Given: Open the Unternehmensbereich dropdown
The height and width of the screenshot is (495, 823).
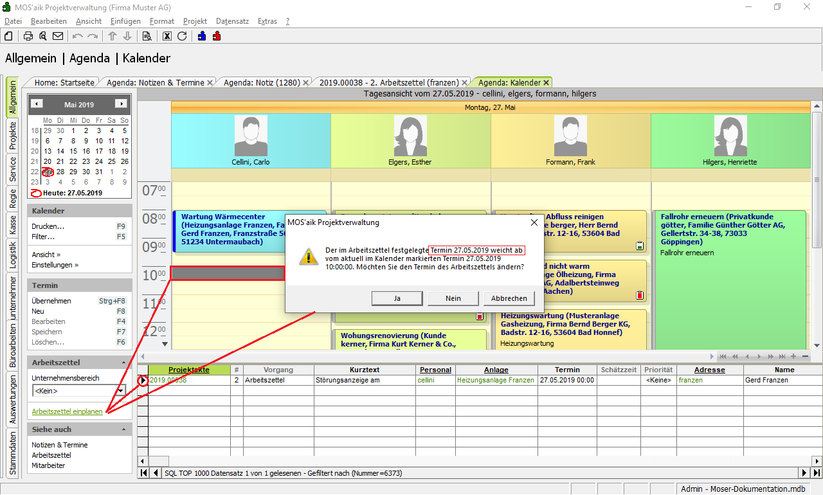Looking at the screenshot, I should 121,391.
